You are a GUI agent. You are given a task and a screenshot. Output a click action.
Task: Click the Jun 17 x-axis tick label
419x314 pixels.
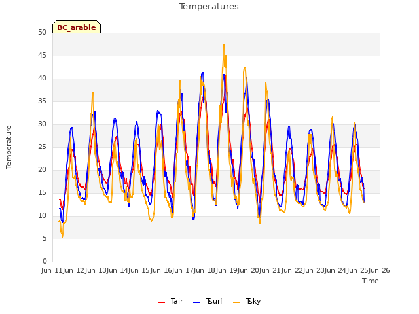point(182,270)
